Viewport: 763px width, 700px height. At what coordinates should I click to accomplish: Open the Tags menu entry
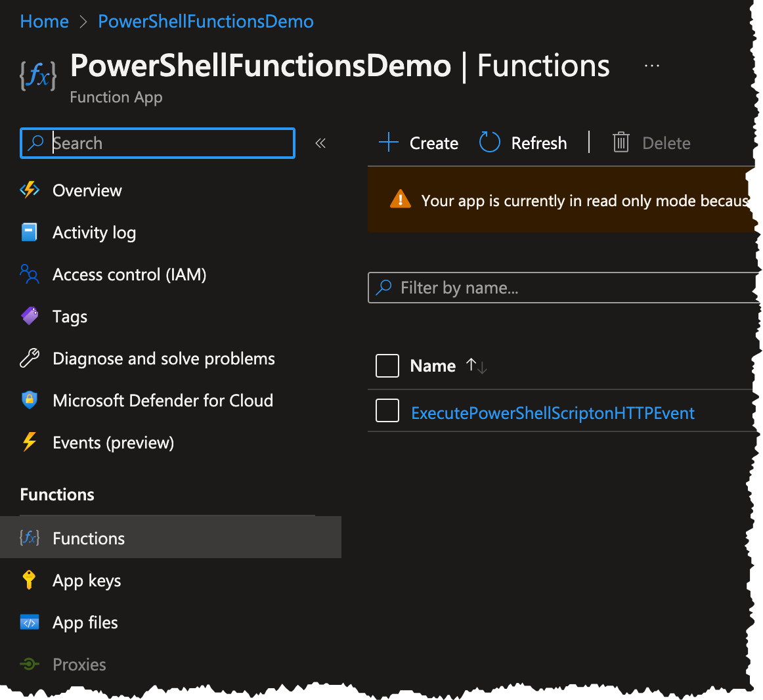point(70,317)
